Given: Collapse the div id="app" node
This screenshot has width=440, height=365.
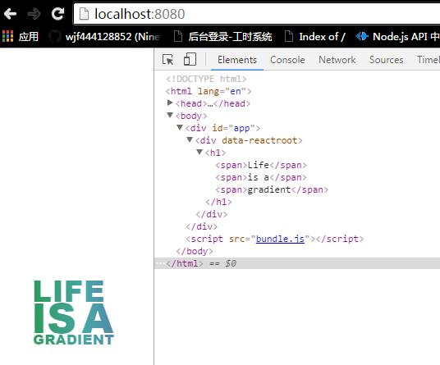Looking at the screenshot, I should [x=180, y=127].
